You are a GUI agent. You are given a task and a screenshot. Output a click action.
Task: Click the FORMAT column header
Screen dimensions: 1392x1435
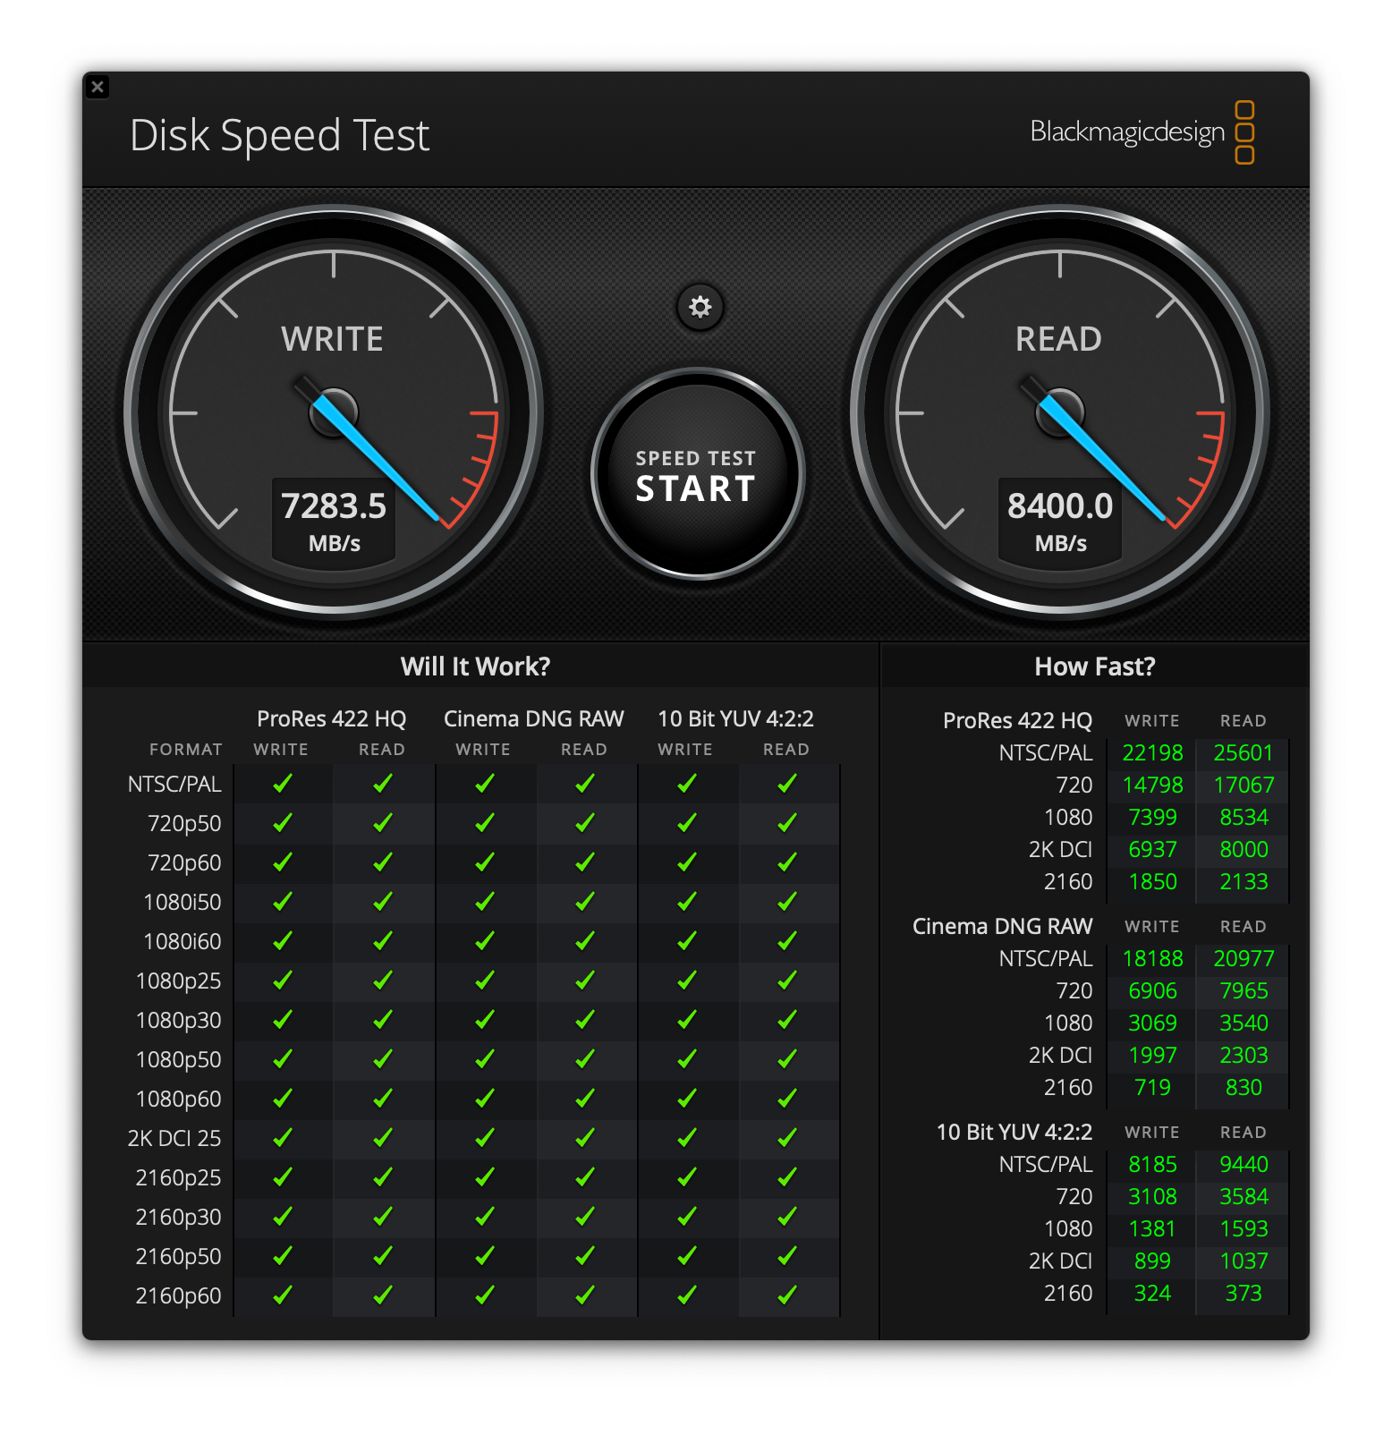coord(185,750)
